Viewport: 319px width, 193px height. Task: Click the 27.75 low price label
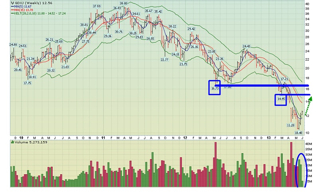point(86,41)
